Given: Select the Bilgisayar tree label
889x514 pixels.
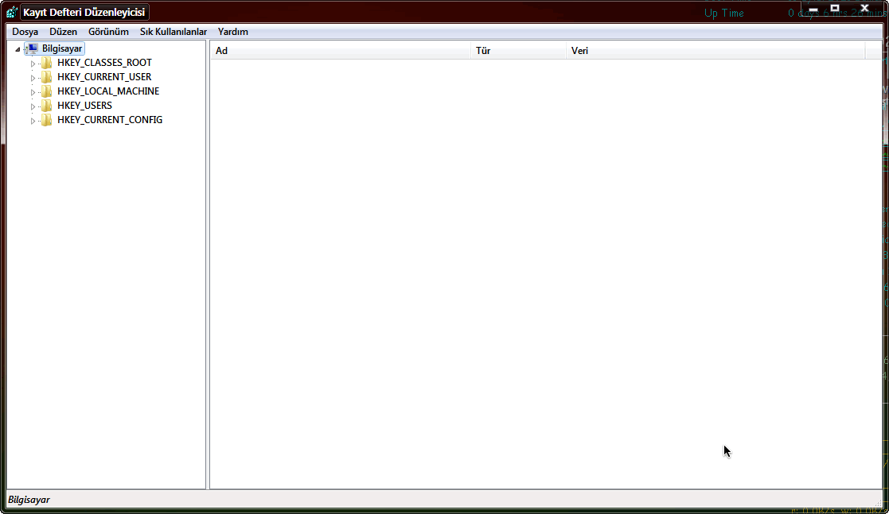Looking at the screenshot, I should pos(62,48).
